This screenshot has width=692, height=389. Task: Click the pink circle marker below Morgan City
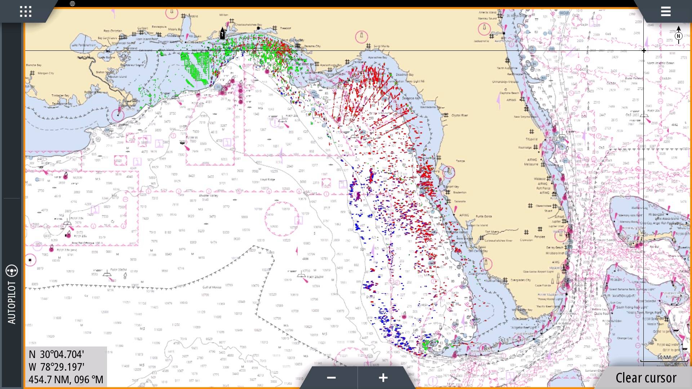tap(118, 115)
